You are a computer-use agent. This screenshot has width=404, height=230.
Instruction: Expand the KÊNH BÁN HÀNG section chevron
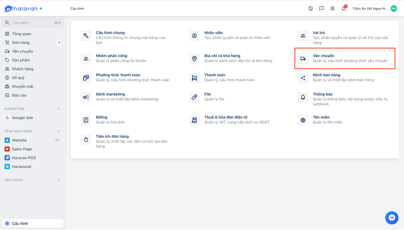coord(58,131)
